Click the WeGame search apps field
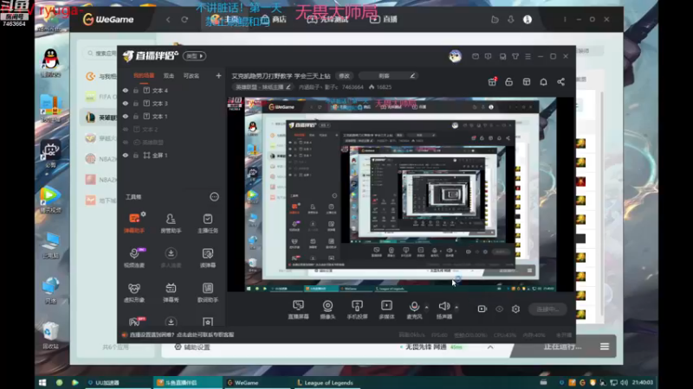693x389 pixels. pyautogui.click(x=101, y=53)
